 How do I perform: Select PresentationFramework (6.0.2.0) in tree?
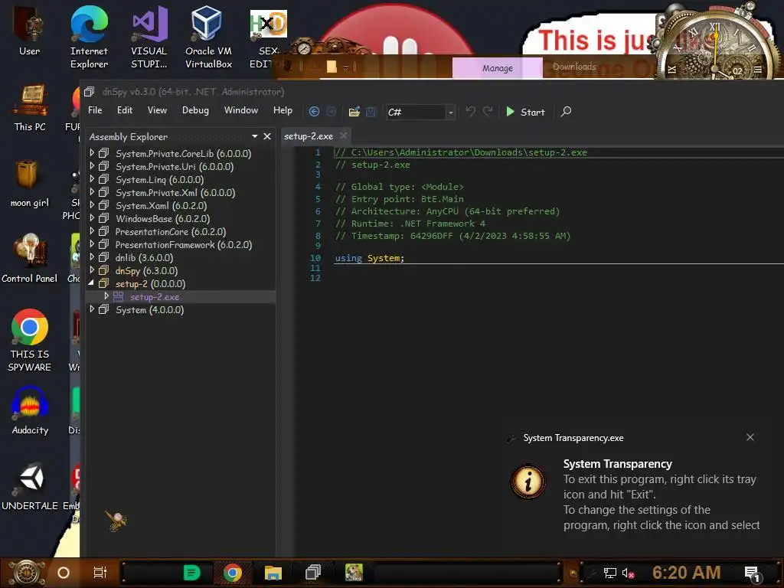184,244
